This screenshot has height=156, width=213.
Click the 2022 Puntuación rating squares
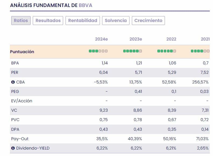tap(167, 51)
